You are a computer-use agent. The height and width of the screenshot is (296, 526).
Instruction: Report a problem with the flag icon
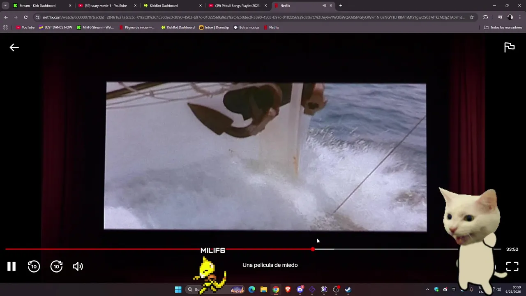pyautogui.click(x=509, y=47)
